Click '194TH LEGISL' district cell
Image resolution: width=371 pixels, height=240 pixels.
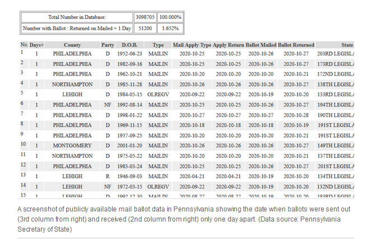[335, 105]
